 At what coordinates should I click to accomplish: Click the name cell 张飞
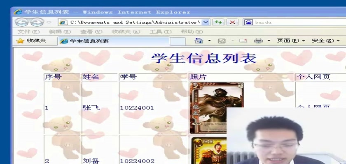(91, 107)
